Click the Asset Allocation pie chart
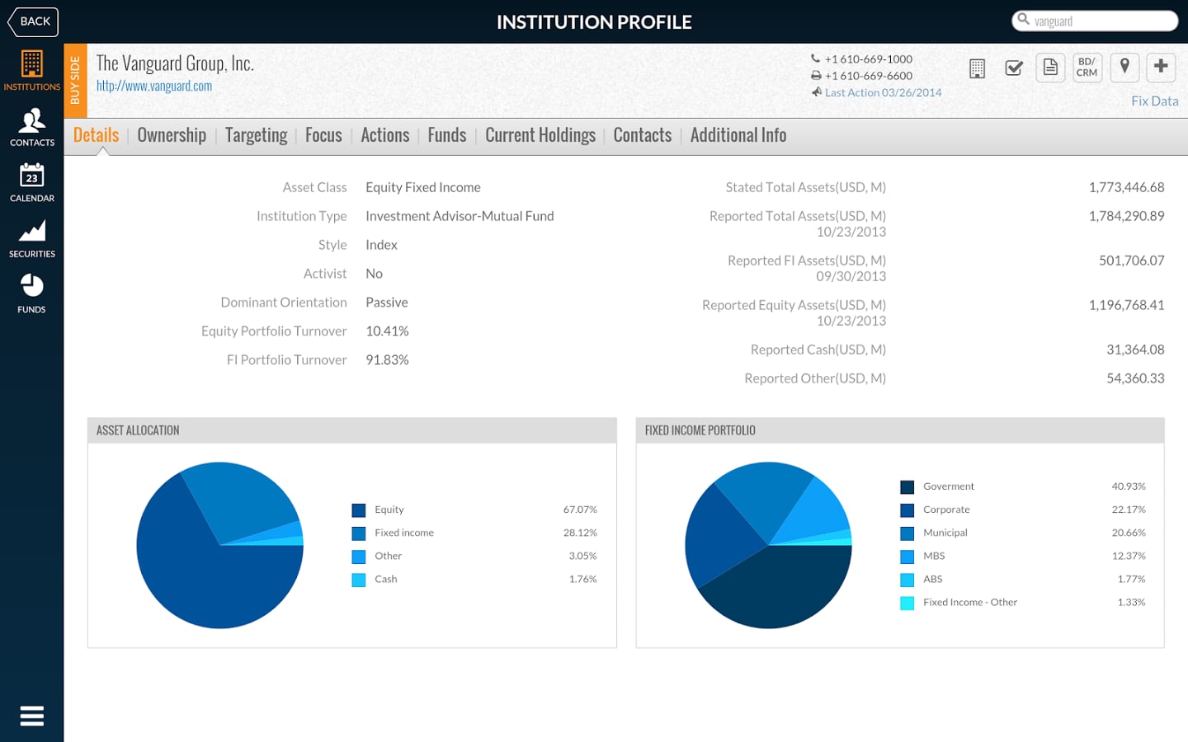The image size is (1188, 742). click(x=219, y=545)
